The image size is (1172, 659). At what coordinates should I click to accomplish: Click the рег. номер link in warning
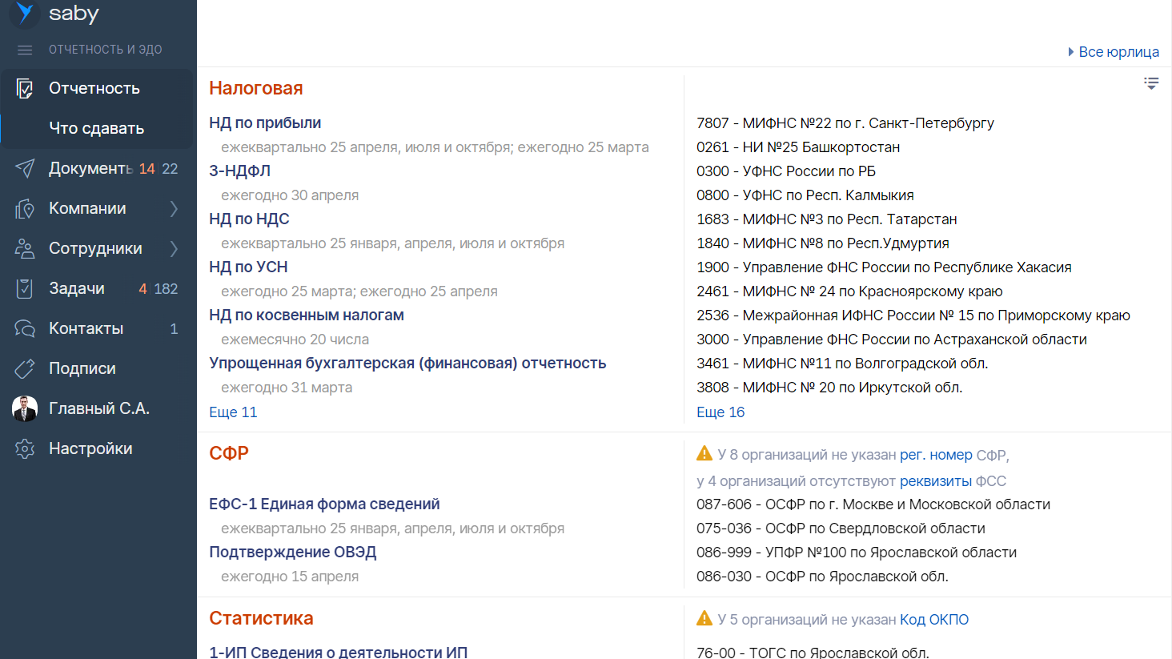tap(936, 455)
